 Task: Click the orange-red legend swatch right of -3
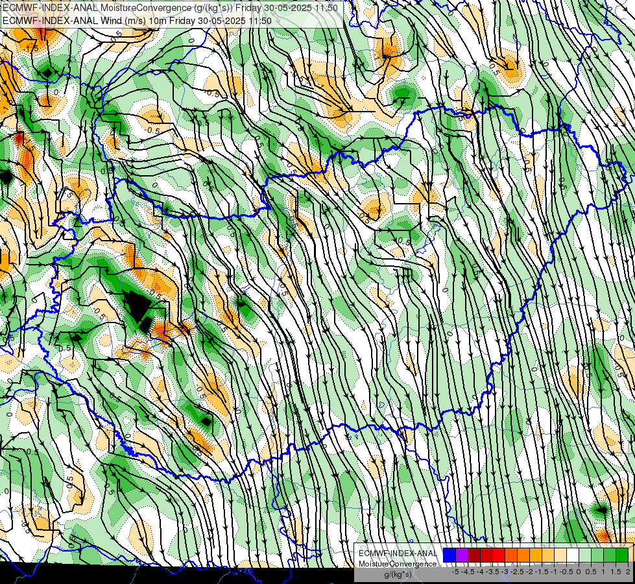tap(511, 555)
